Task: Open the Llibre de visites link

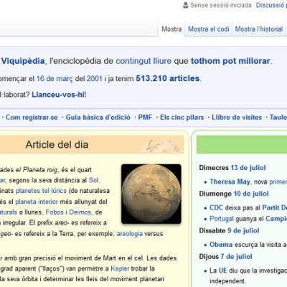Action: pos(237,118)
